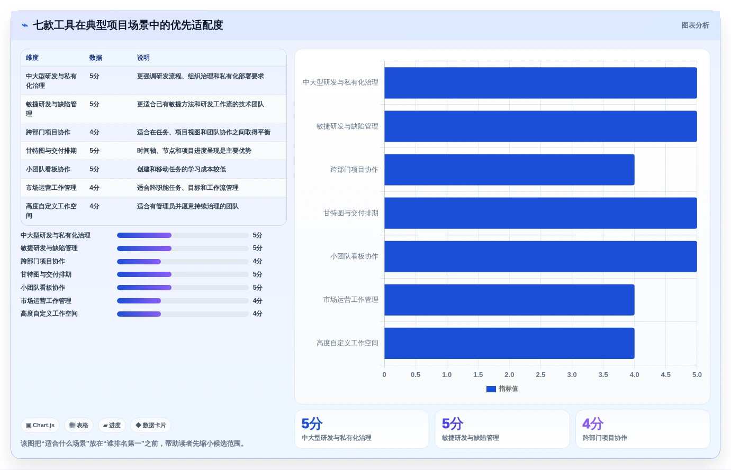Click description 适合跨职能任务、目标和工作流管理
Viewport: 731px width, 470px height.
pyautogui.click(x=188, y=188)
